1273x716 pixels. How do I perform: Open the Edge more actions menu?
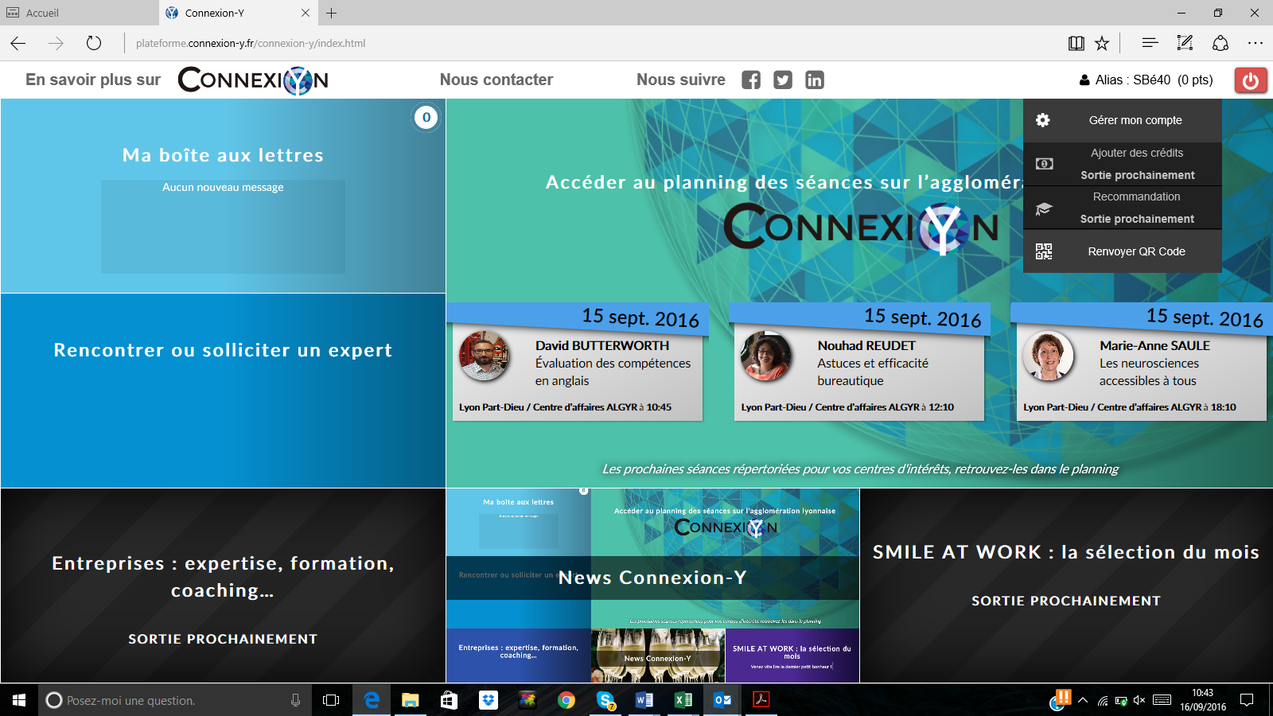pos(1255,43)
